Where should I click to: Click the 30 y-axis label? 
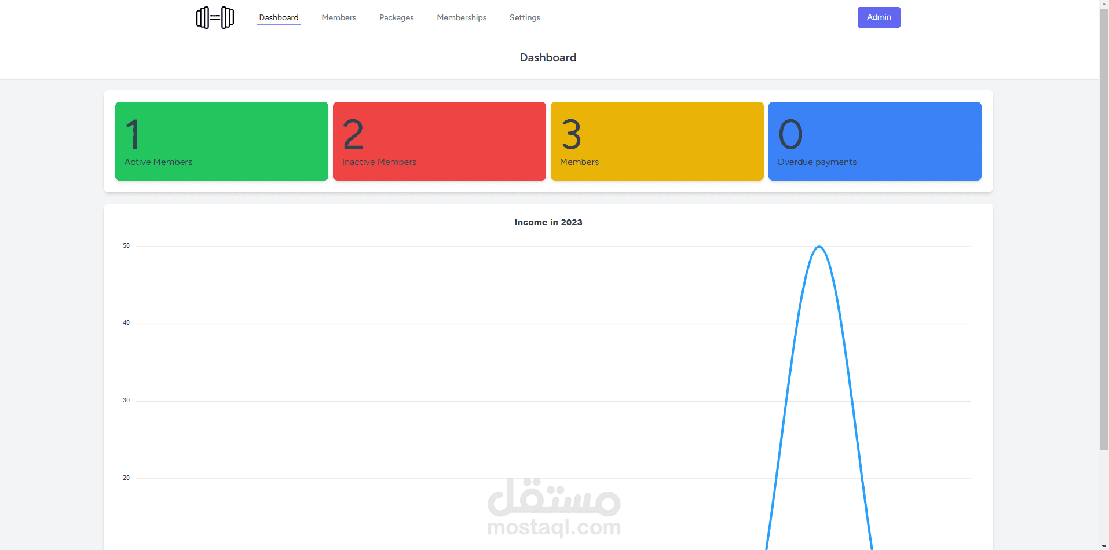(x=126, y=401)
